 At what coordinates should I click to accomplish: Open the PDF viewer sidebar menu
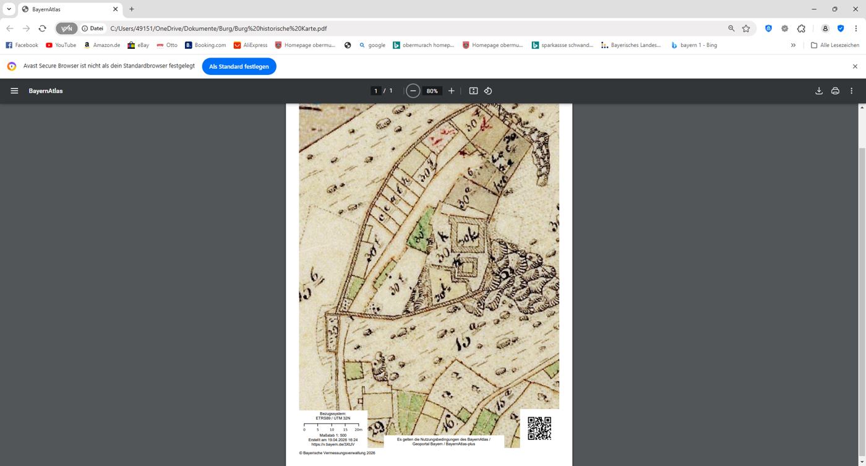point(14,91)
